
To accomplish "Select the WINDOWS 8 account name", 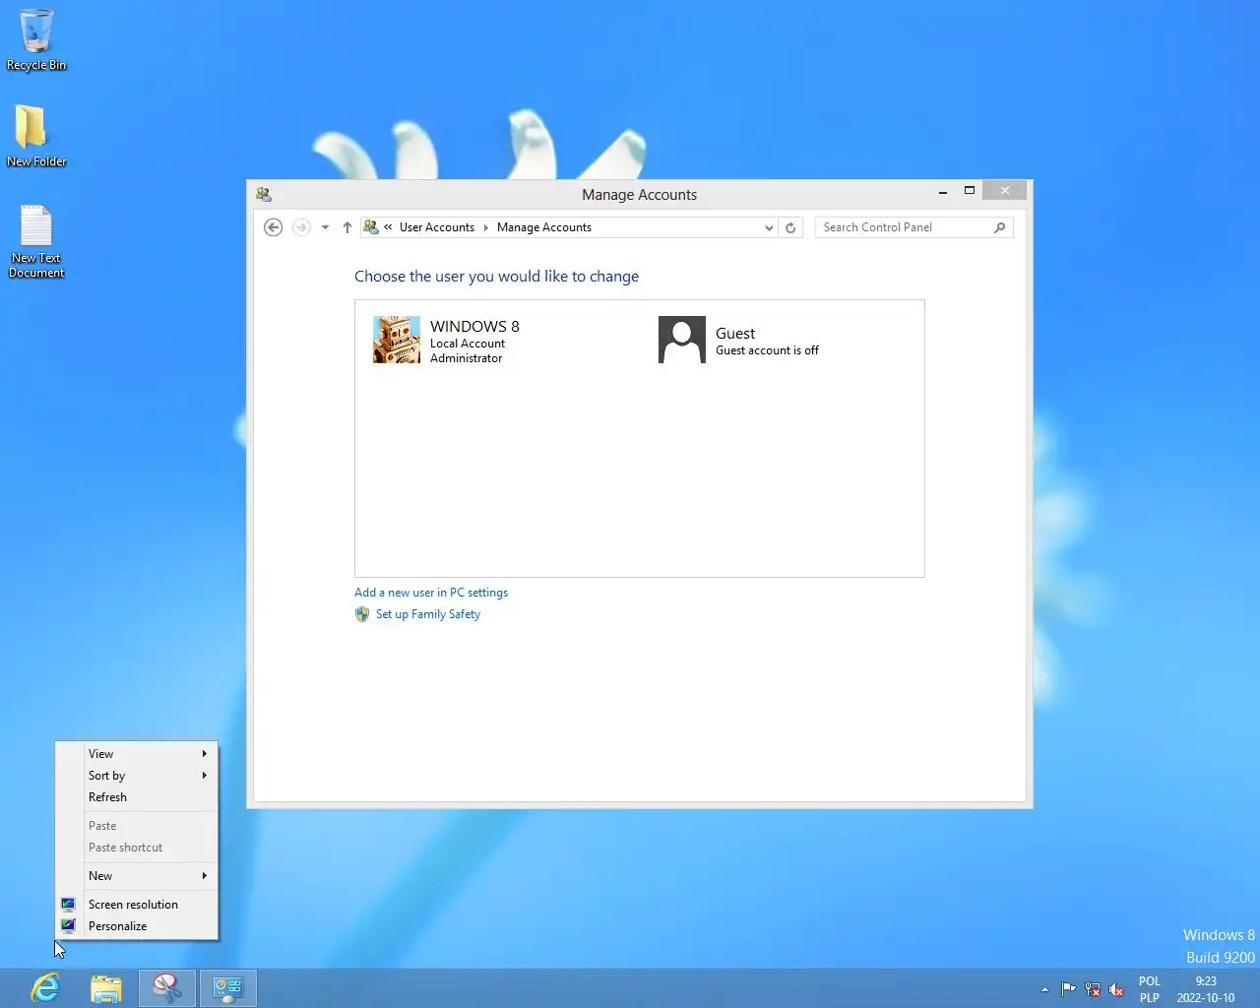I will (x=474, y=326).
